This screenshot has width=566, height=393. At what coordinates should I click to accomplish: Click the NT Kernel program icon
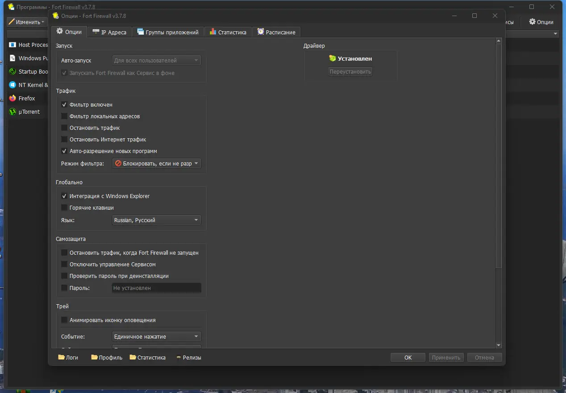click(x=12, y=85)
